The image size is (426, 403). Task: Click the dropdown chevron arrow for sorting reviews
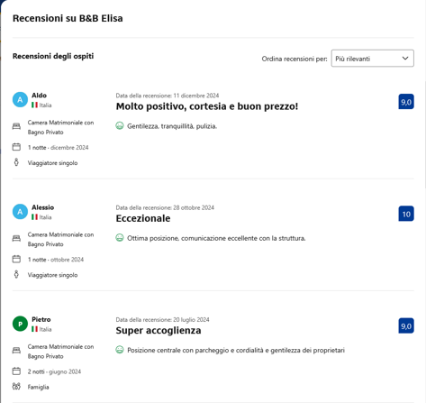pos(405,59)
